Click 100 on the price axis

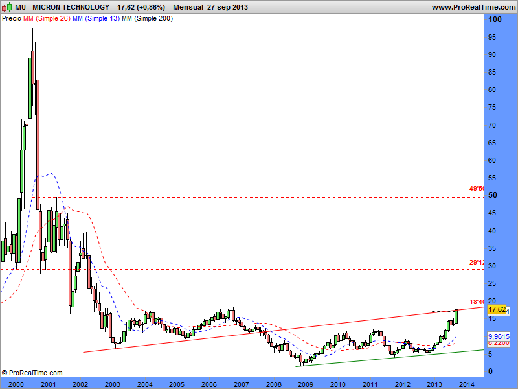(495, 19)
